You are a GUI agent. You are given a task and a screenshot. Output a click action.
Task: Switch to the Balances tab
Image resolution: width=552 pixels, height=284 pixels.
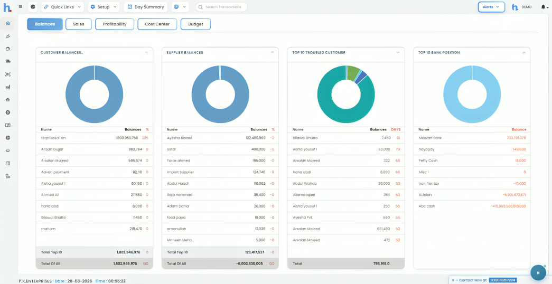pyautogui.click(x=45, y=24)
